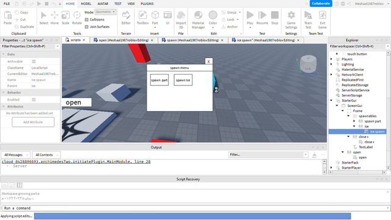Click Duplicate in Clipboard group
Screen dimensions: 391x220
click(24, 27)
